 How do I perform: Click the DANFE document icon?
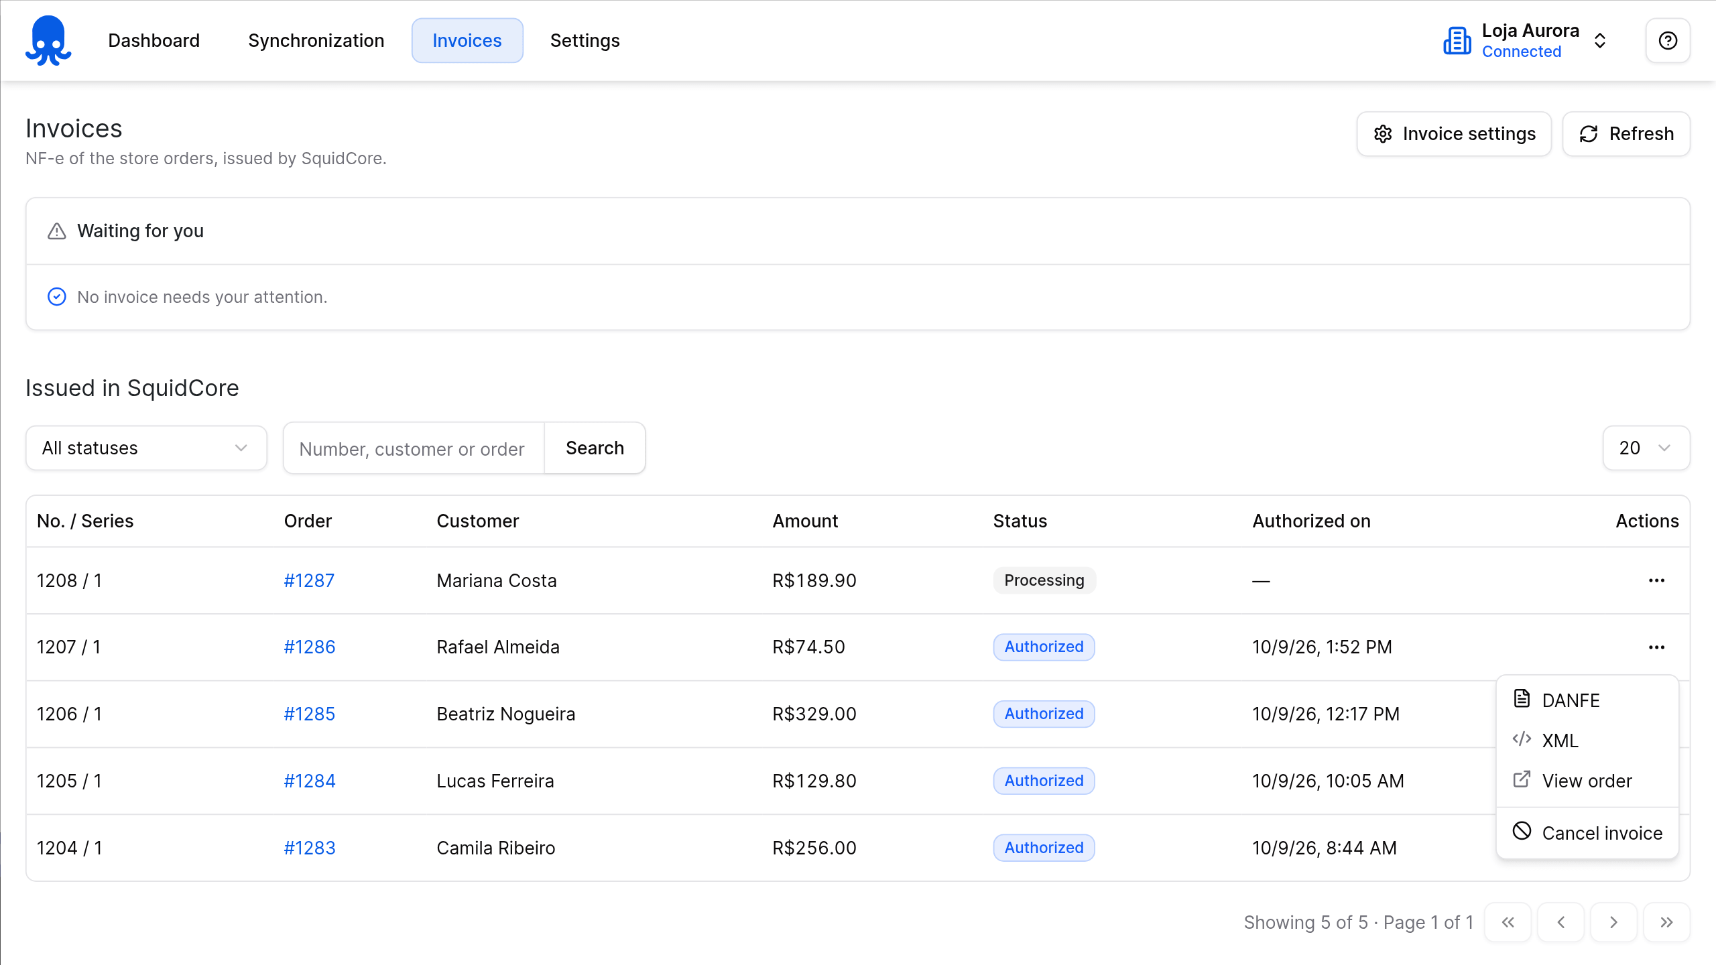[1522, 698]
